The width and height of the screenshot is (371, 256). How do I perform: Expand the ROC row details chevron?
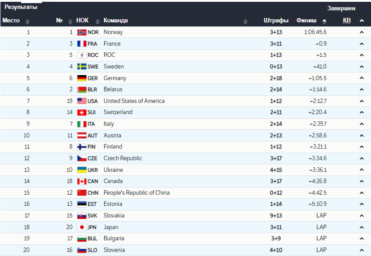click(362, 55)
